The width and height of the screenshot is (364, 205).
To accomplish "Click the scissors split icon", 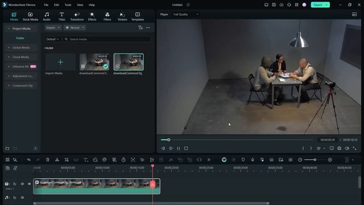I will pyautogui.click(x=57, y=160).
